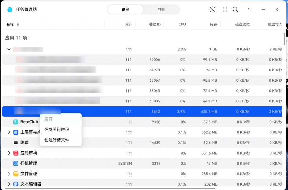Click the 终端 terminal icon

point(16,143)
